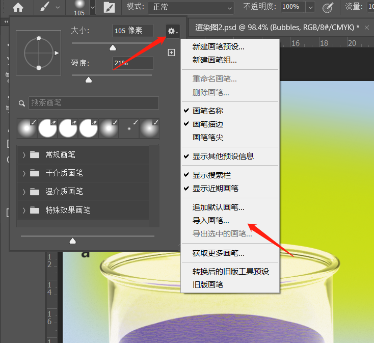The height and width of the screenshot is (343, 374).
Task: Click the brush angle and roundness preview
Action: [x=39, y=52]
